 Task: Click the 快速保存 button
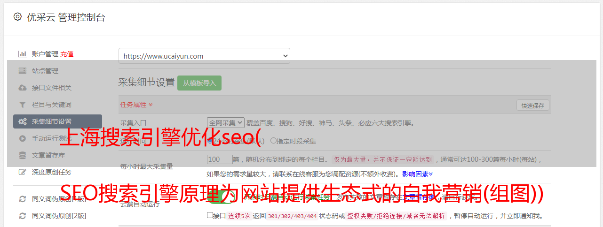532,106
